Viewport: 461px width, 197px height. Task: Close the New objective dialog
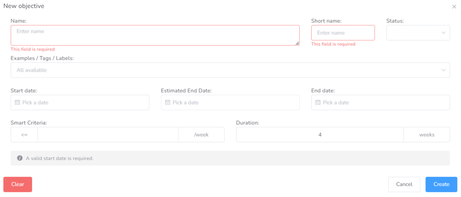tap(454, 6)
